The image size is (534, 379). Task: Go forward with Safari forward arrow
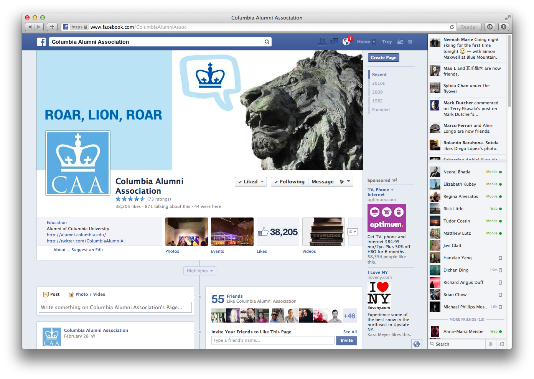[39, 27]
